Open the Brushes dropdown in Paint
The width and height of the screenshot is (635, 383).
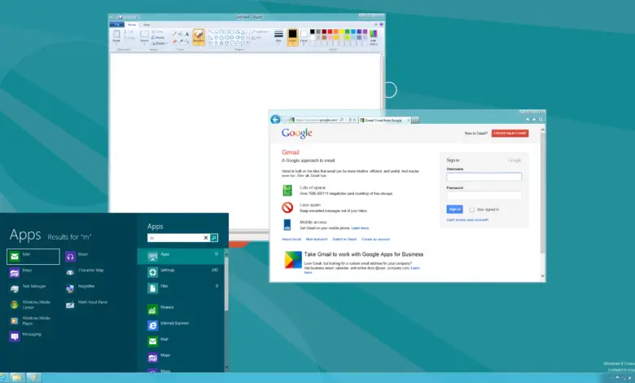(x=199, y=37)
